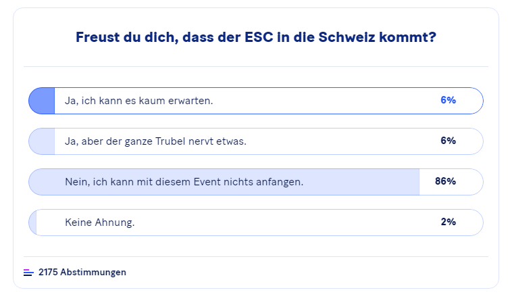The image size is (510, 303).
Task: Select the answer "Ja, ich kann es kaum erwarten."
Action: pyautogui.click(x=138, y=101)
